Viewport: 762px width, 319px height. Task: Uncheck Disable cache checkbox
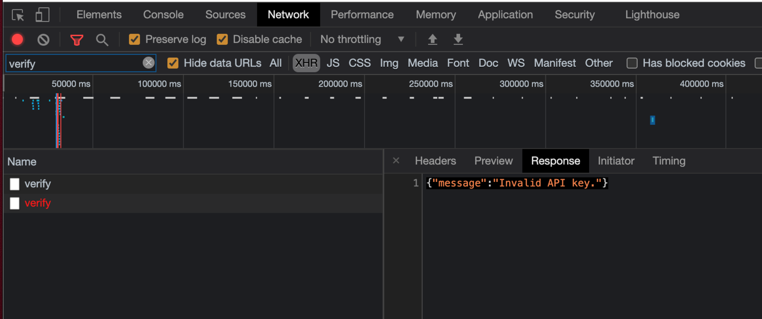click(222, 40)
